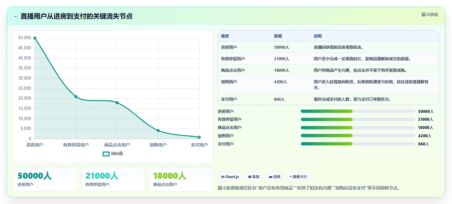
Task: Click the 50000人 cell in the table
Action: click(x=282, y=47)
